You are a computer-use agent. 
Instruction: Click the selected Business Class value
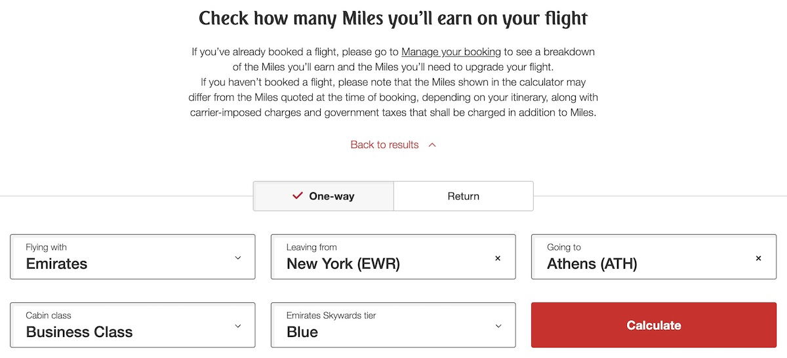(x=79, y=332)
